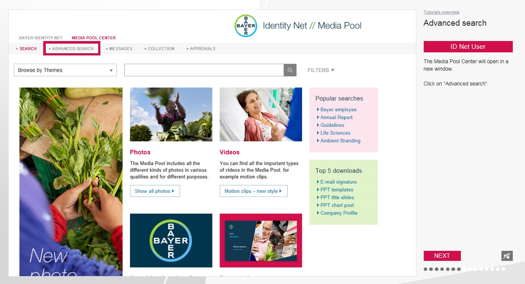Go to the MESSAGES tab
Viewport: 525px width, 284px height.
point(119,49)
